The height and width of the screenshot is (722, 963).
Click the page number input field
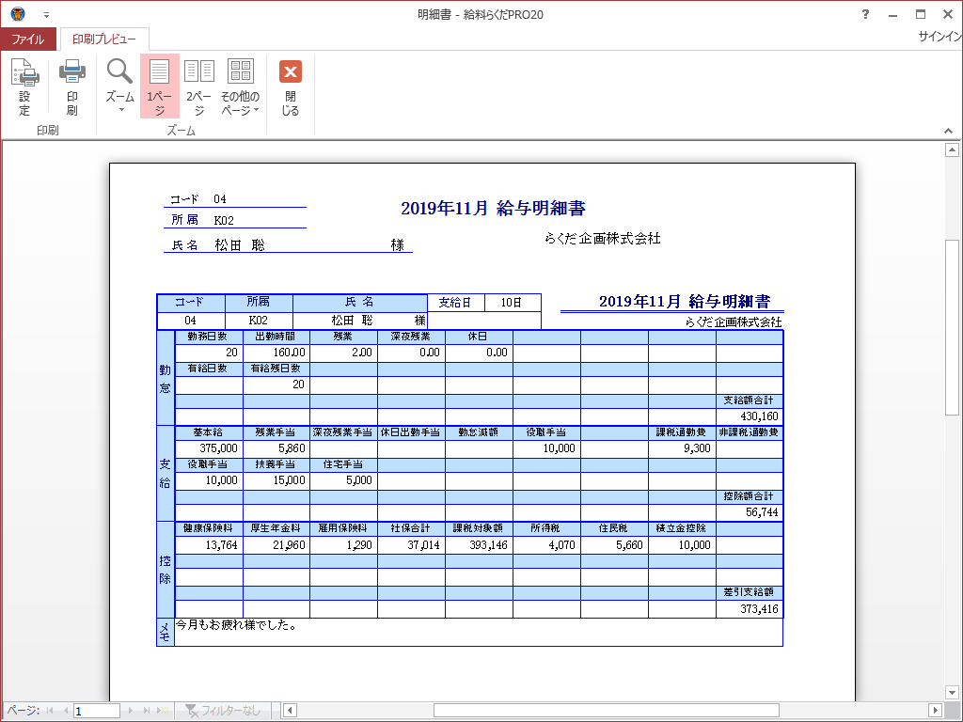coord(97,711)
